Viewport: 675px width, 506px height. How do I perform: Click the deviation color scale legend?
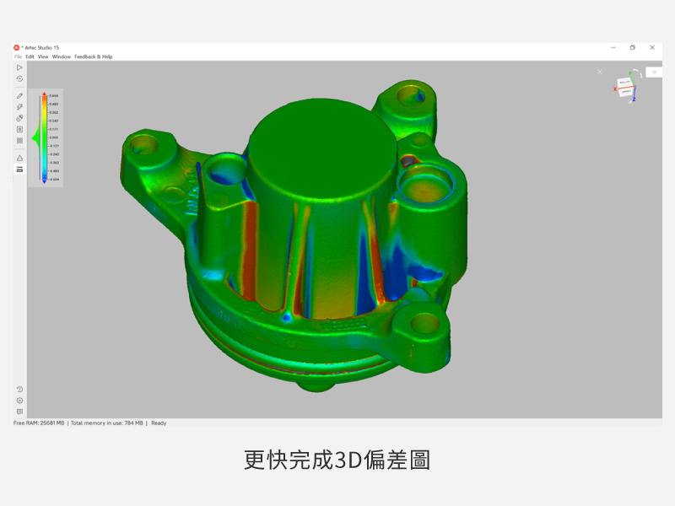pyautogui.click(x=44, y=139)
